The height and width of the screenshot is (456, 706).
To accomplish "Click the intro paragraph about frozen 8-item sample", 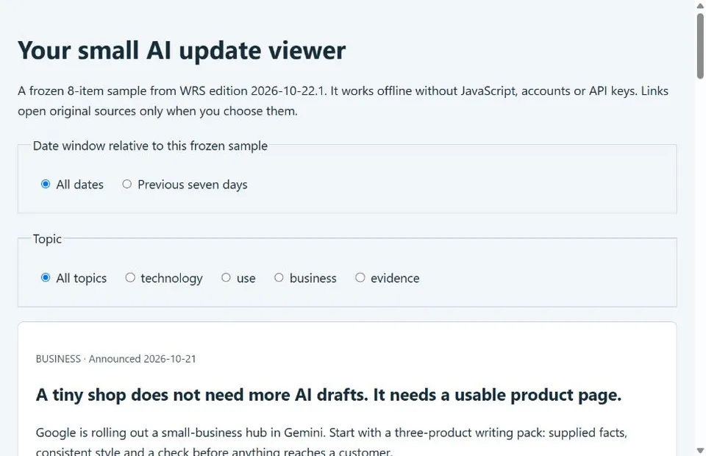I will click(343, 101).
